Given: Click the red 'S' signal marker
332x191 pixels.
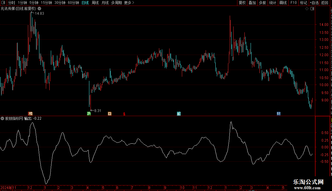Looking at the screenshot, I should pos(124,114).
